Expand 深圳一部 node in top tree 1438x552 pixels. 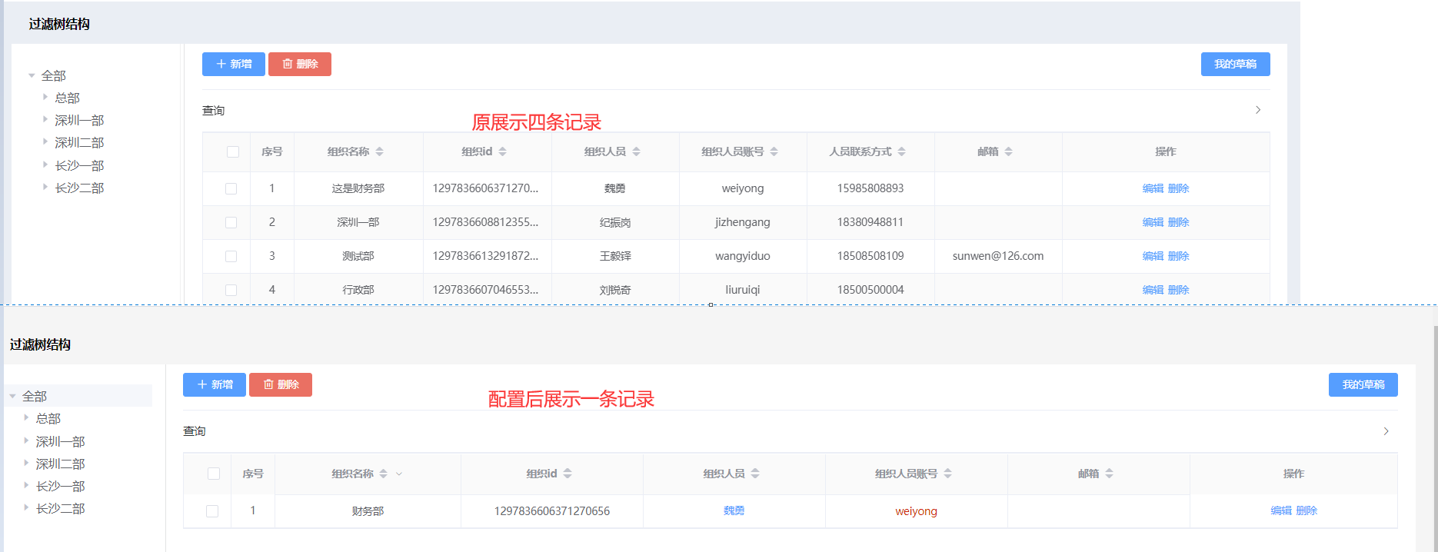[x=45, y=120]
